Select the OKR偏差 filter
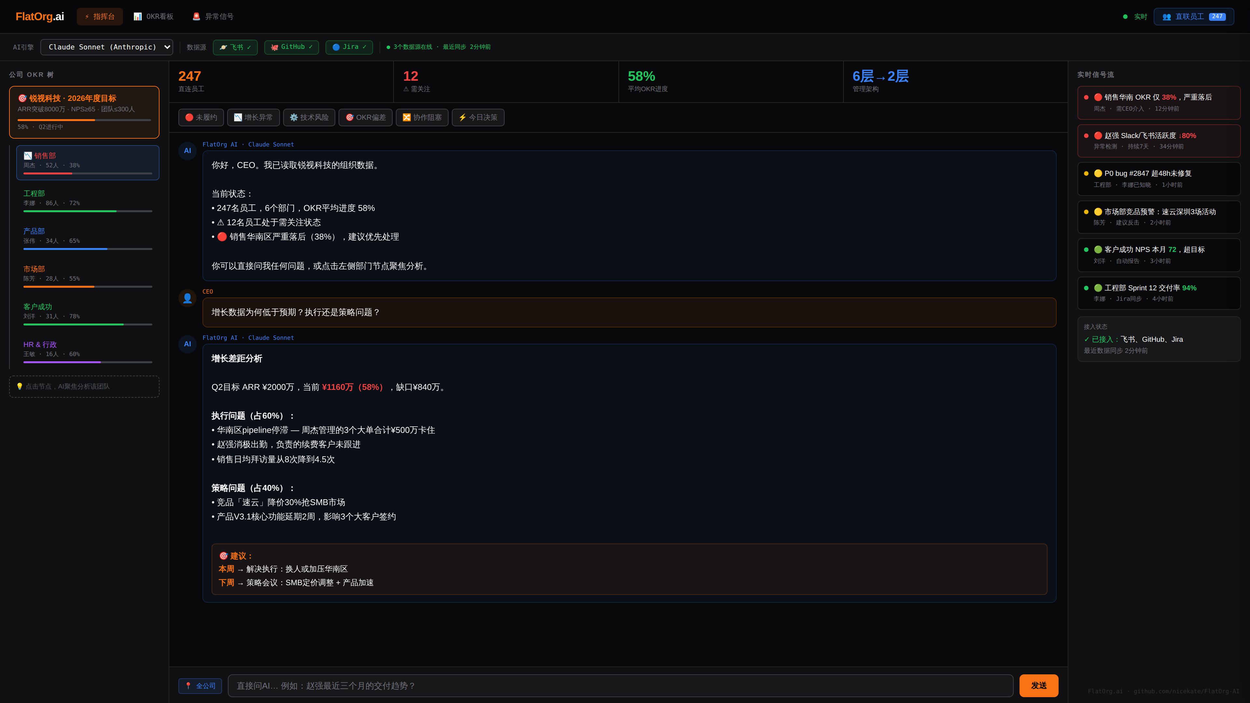 365,117
